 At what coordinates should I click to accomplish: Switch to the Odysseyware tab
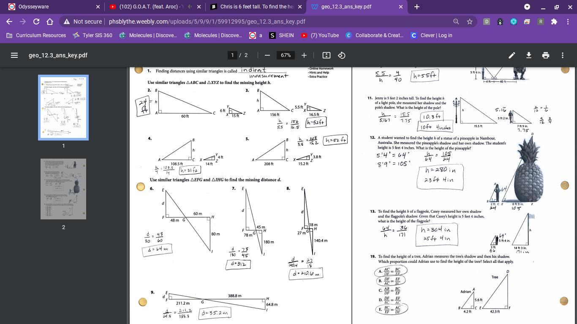point(53,7)
